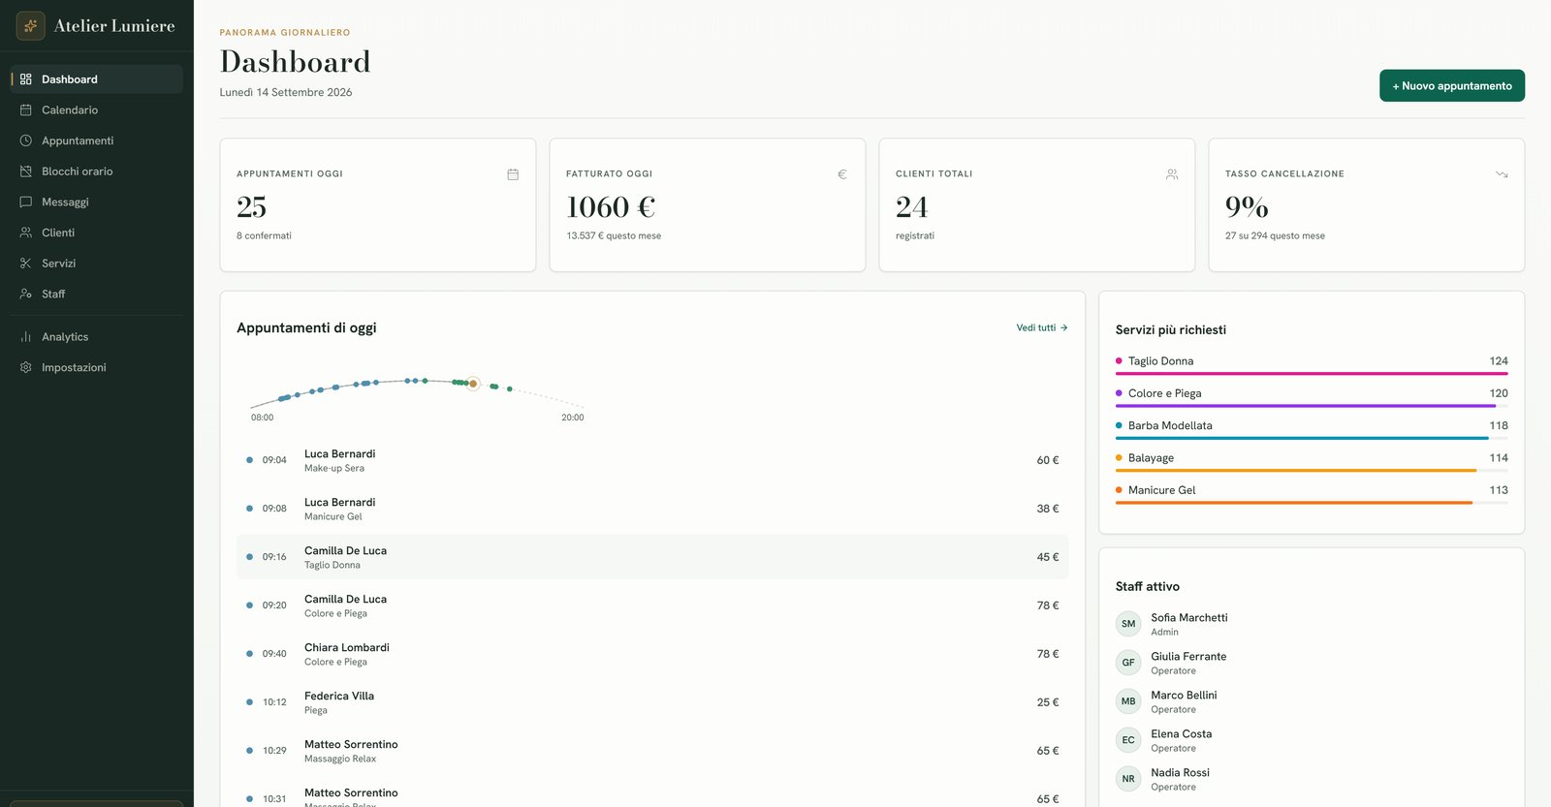The height and width of the screenshot is (807, 1551).
Task: Click the Calendario calendar icon
Action: click(x=26, y=109)
